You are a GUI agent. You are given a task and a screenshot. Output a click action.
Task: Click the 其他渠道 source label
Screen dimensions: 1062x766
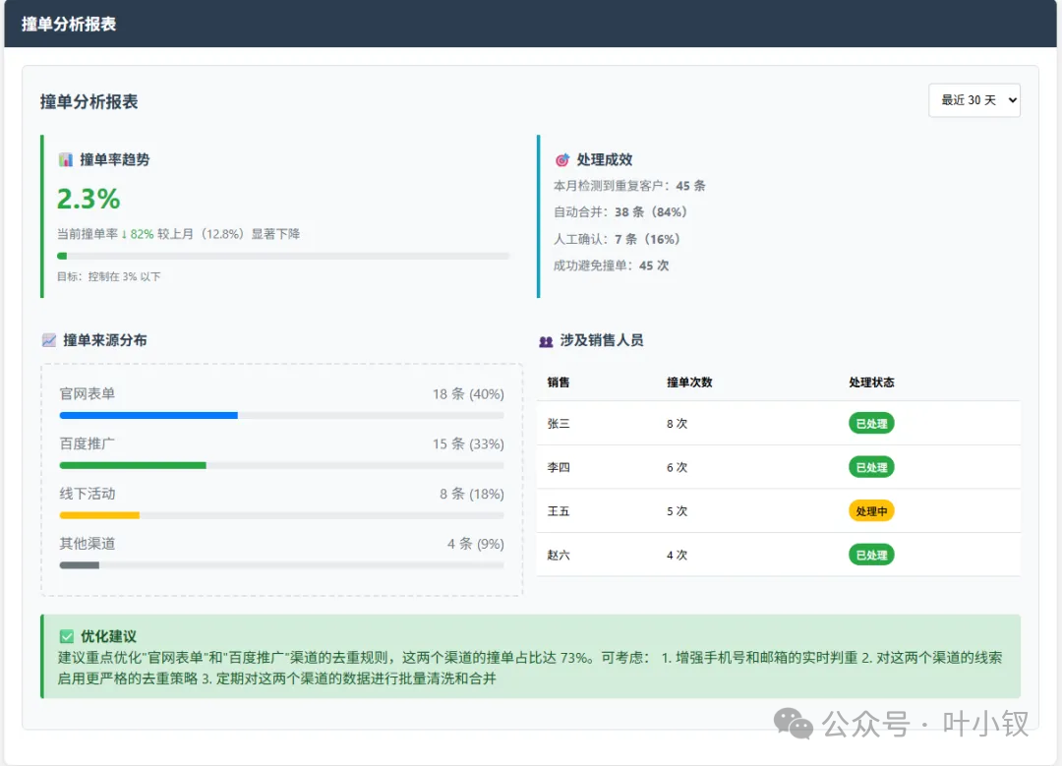click(88, 544)
